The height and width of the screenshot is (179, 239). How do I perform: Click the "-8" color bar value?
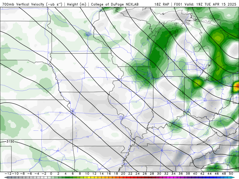pyautogui.click(x=22, y=174)
